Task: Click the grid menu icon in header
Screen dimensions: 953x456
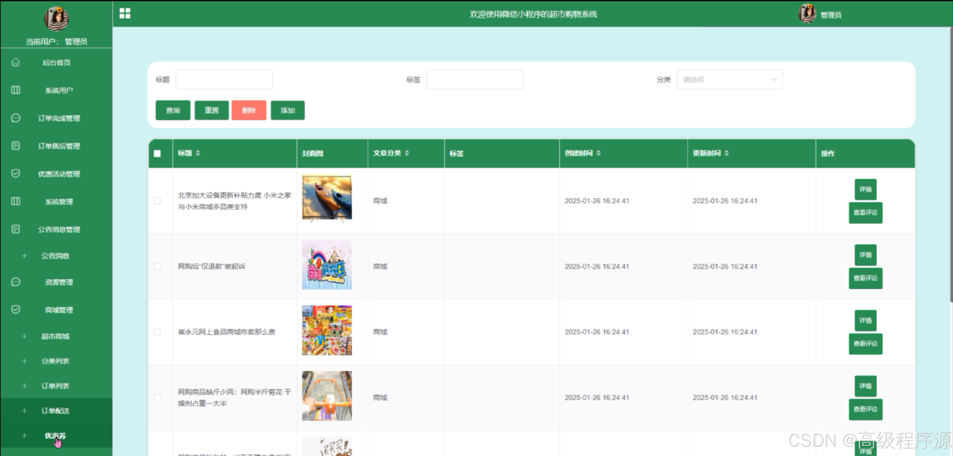Action: coord(125,13)
